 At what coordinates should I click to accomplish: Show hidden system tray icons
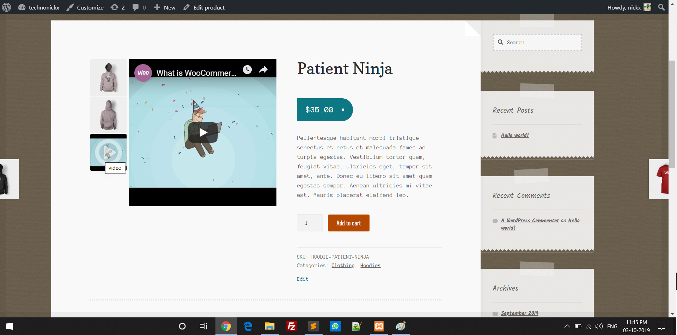tap(567, 326)
